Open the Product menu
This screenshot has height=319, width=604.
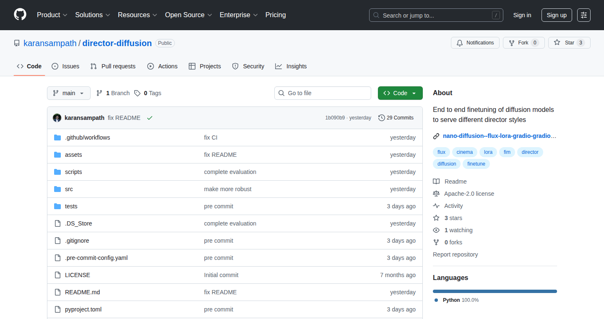tap(52, 15)
